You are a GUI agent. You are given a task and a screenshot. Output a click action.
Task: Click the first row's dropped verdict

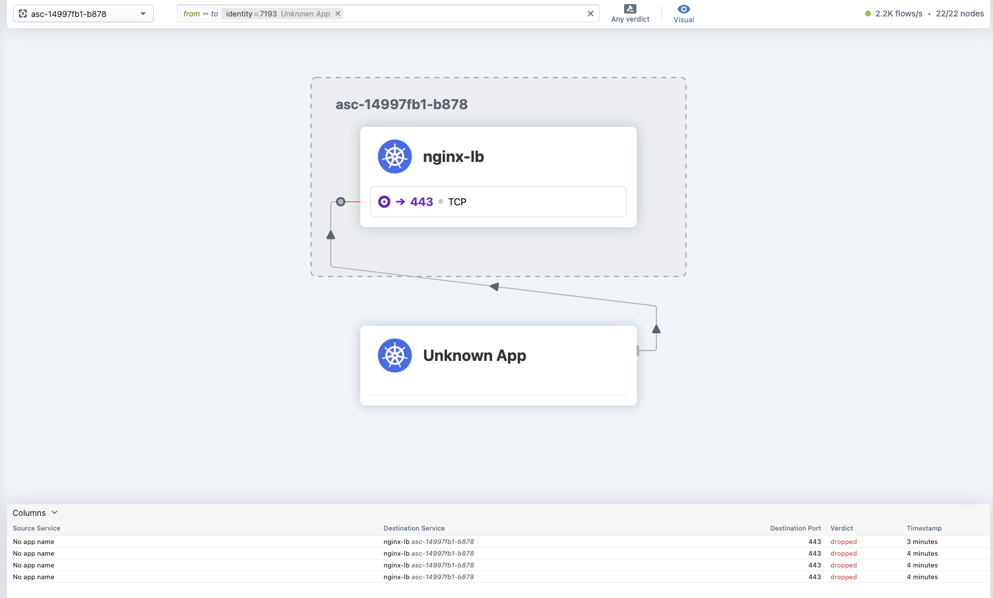pos(843,542)
